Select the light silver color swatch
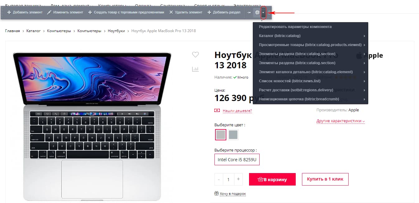Image resolution: width=419 pixels, height=203 pixels. [221, 135]
